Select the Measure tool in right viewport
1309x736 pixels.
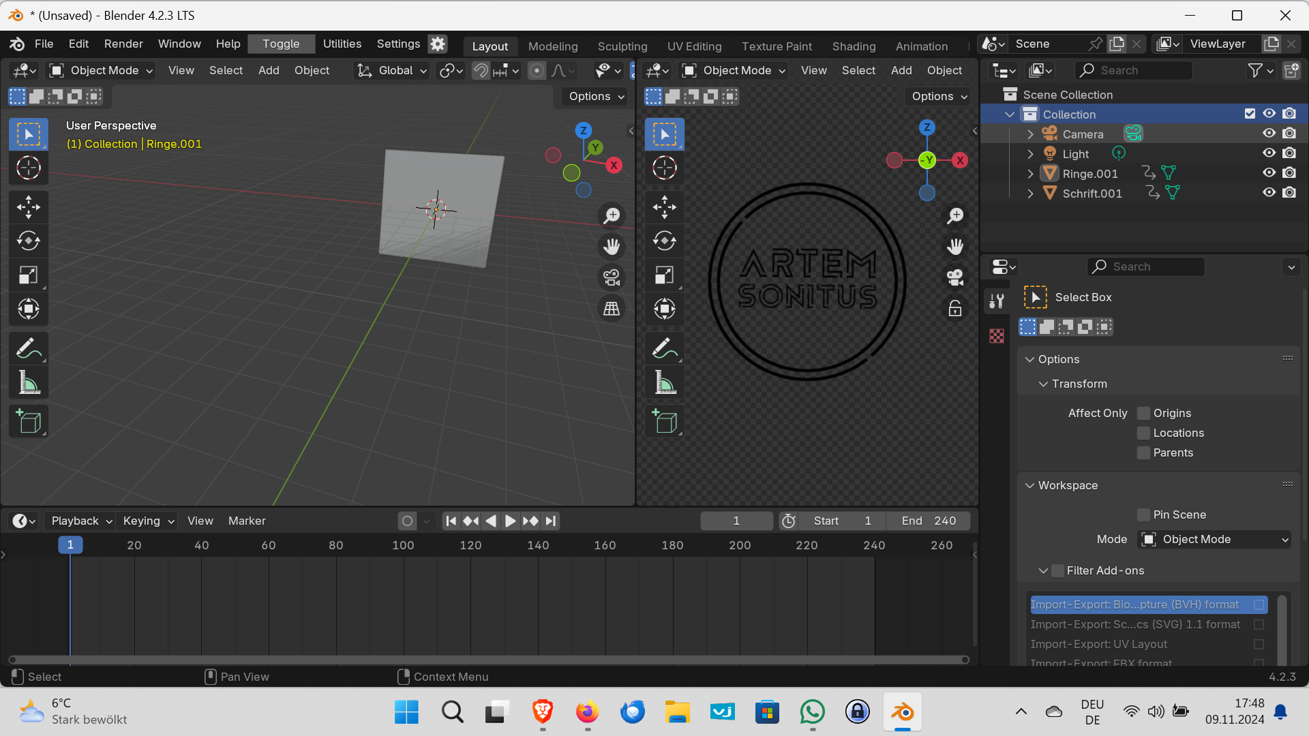pyautogui.click(x=665, y=383)
